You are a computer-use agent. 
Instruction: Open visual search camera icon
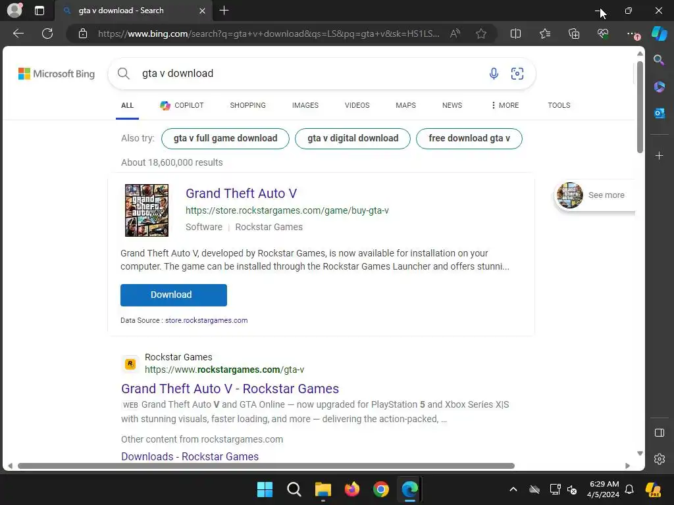coord(517,74)
